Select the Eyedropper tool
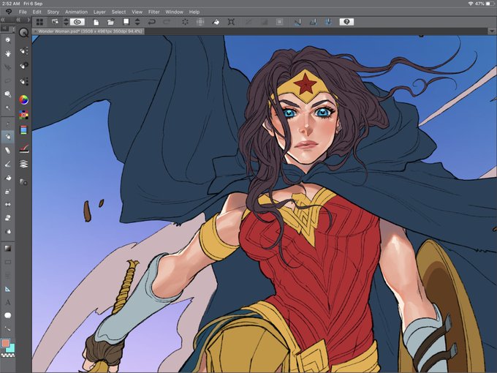The height and width of the screenshot is (373, 497). click(x=8, y=108)
